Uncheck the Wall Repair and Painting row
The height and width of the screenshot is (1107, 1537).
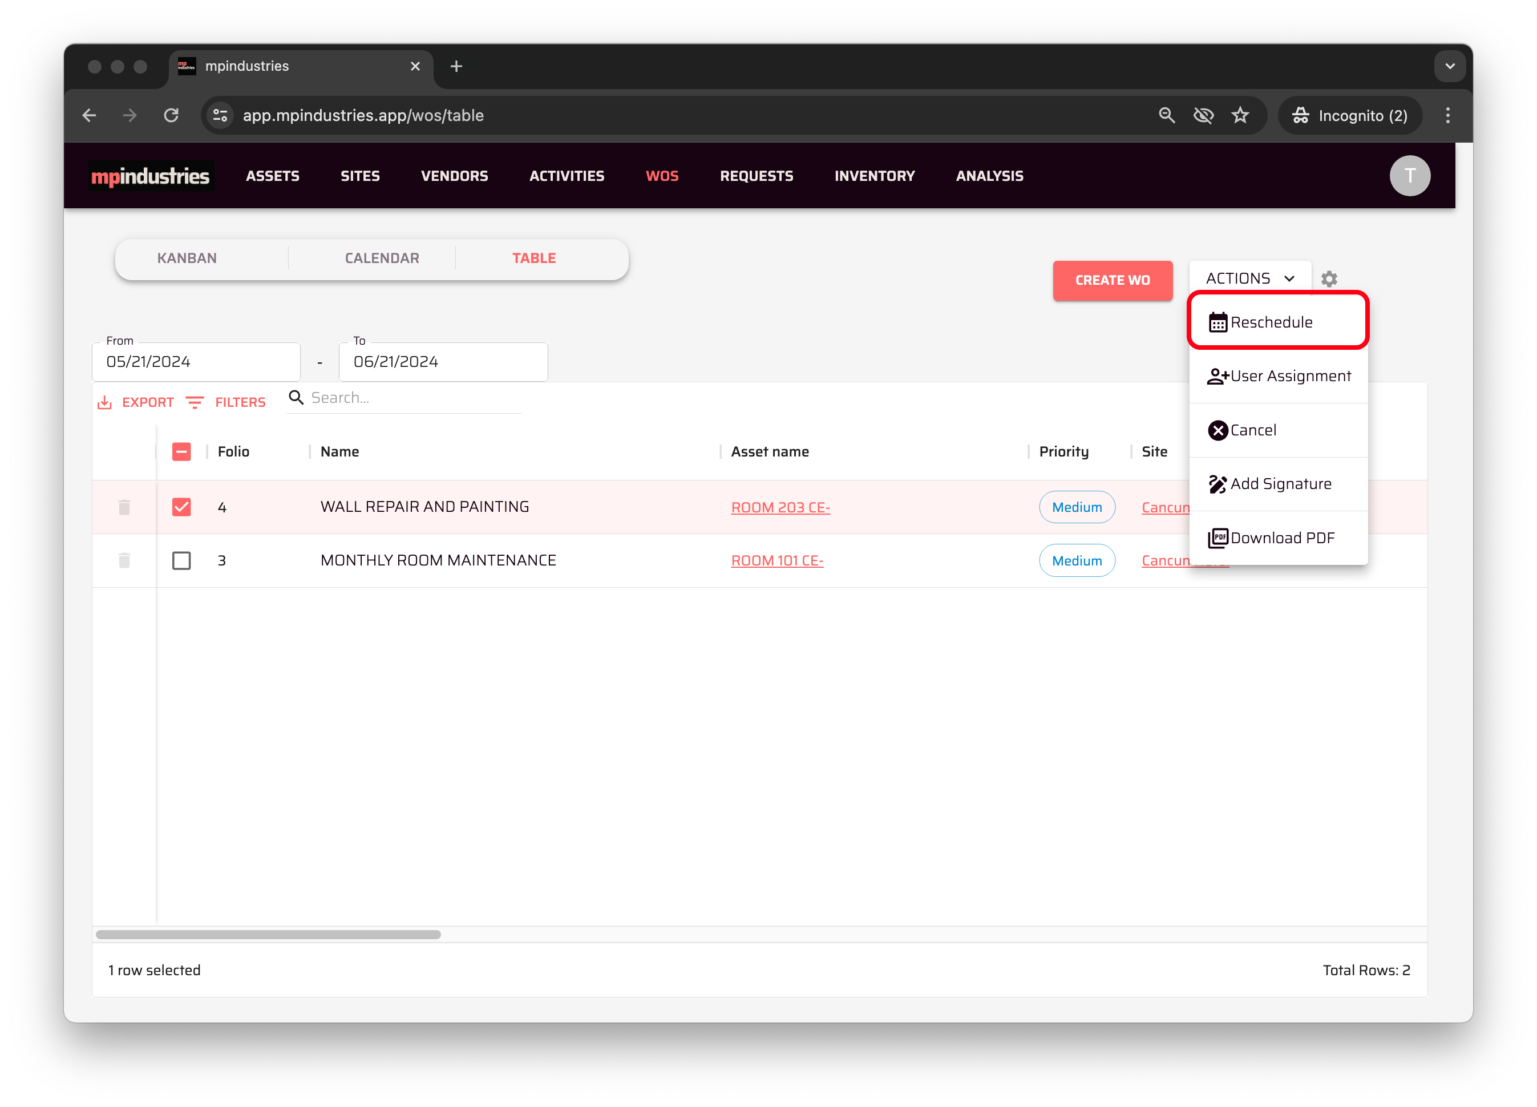[x=181, y=507]
